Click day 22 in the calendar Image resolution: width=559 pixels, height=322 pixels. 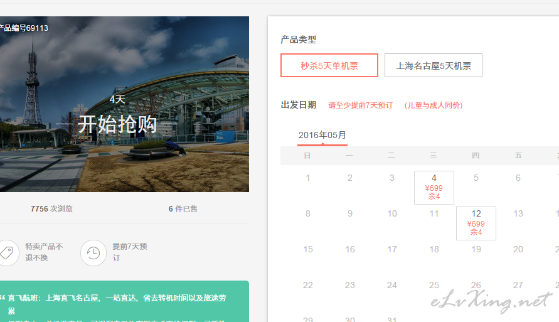point(308,285)
